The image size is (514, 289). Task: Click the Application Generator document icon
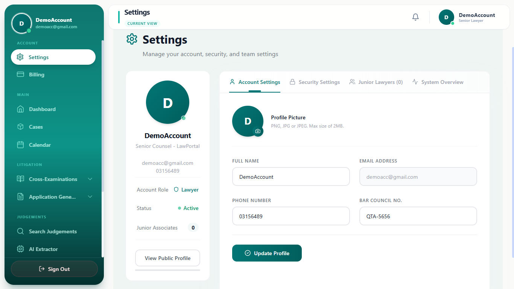[x=21, y=197]
